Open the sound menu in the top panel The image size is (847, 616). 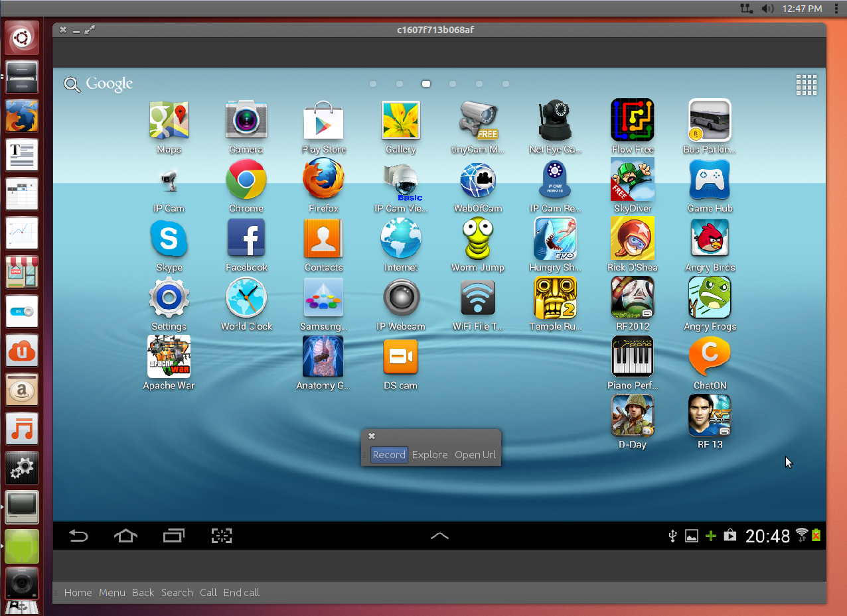(x=768, y=8)
